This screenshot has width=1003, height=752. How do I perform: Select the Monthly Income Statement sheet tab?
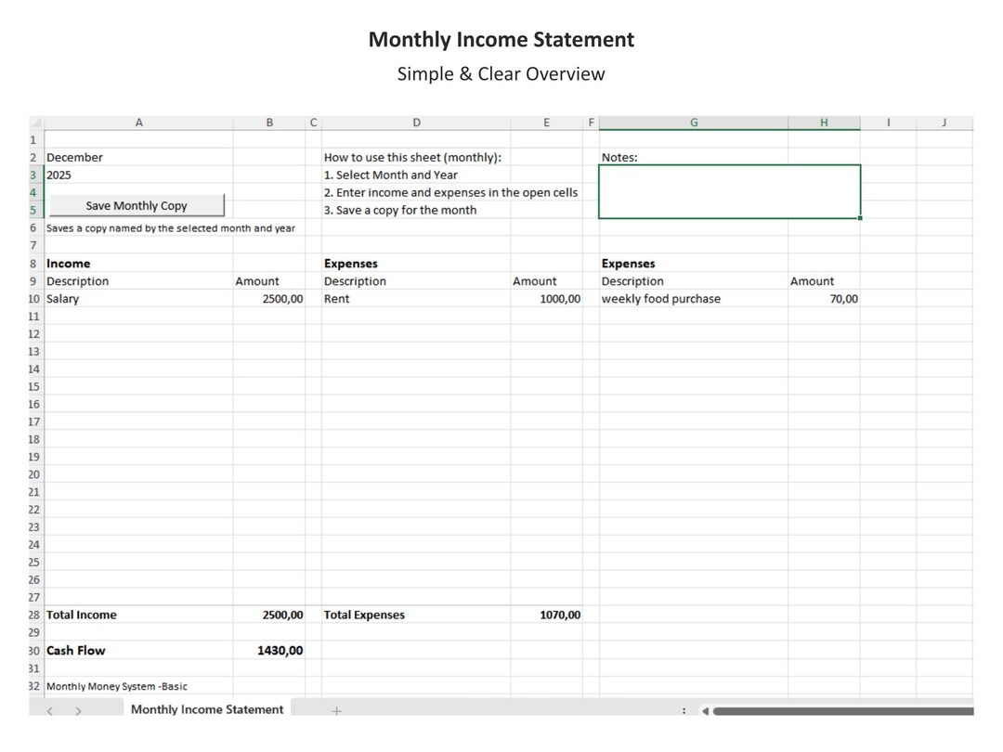coord(206,709)
